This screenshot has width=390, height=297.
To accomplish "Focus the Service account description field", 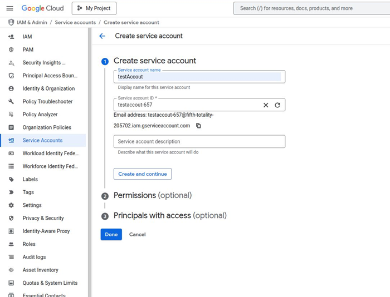I will pos(199,142).
